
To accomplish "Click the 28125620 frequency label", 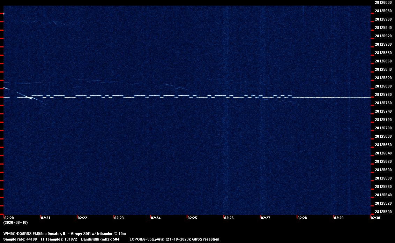I will point(383,161).
